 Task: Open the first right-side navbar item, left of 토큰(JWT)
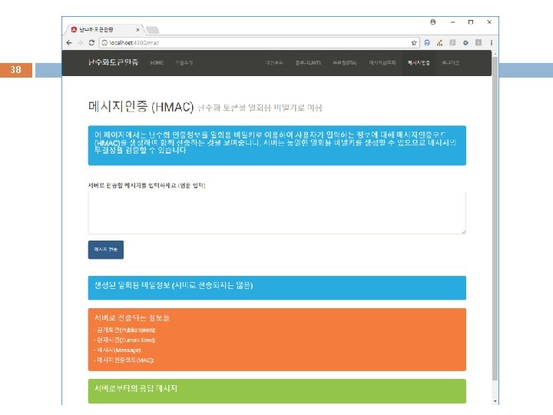274,63
